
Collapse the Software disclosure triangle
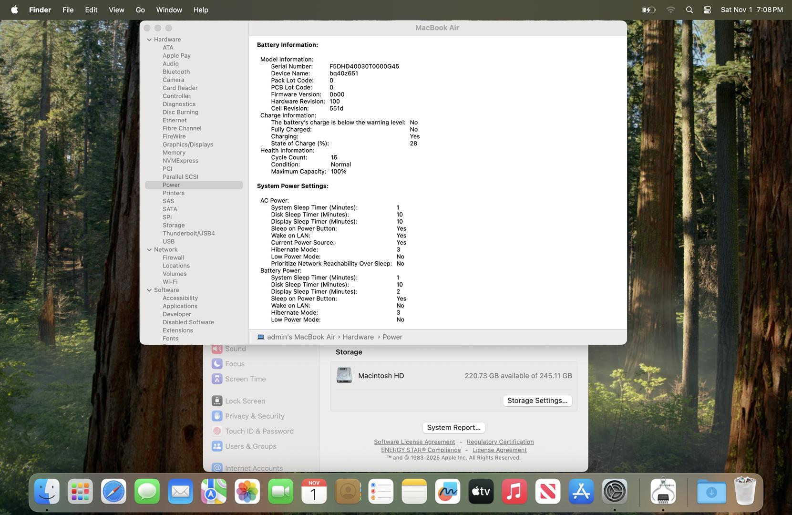pyautogui.click(x=149, y=290)
